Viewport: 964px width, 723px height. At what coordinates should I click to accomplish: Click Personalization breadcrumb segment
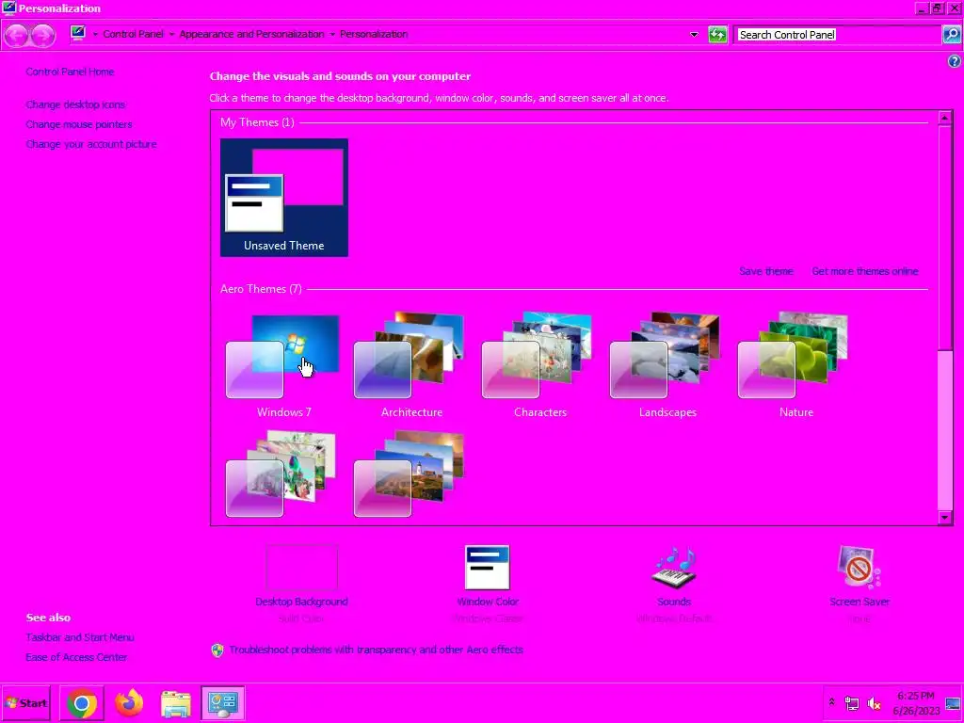click(374, 35)
